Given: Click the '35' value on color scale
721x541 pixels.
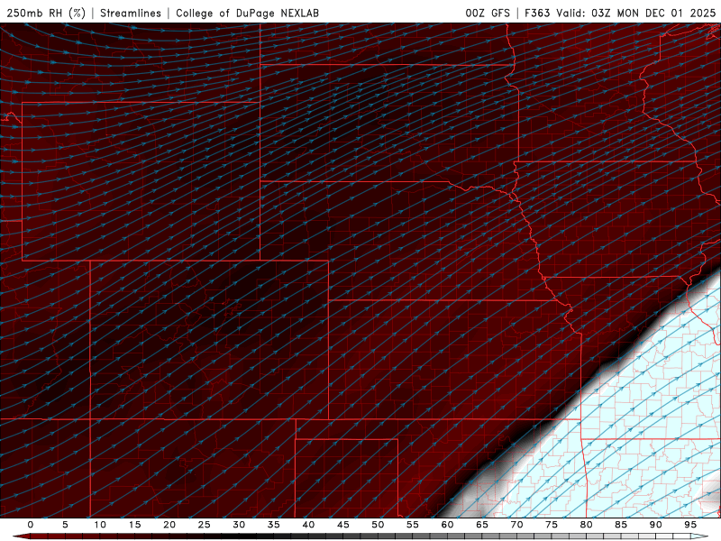Looking at the screenshot, I should 274,525.
